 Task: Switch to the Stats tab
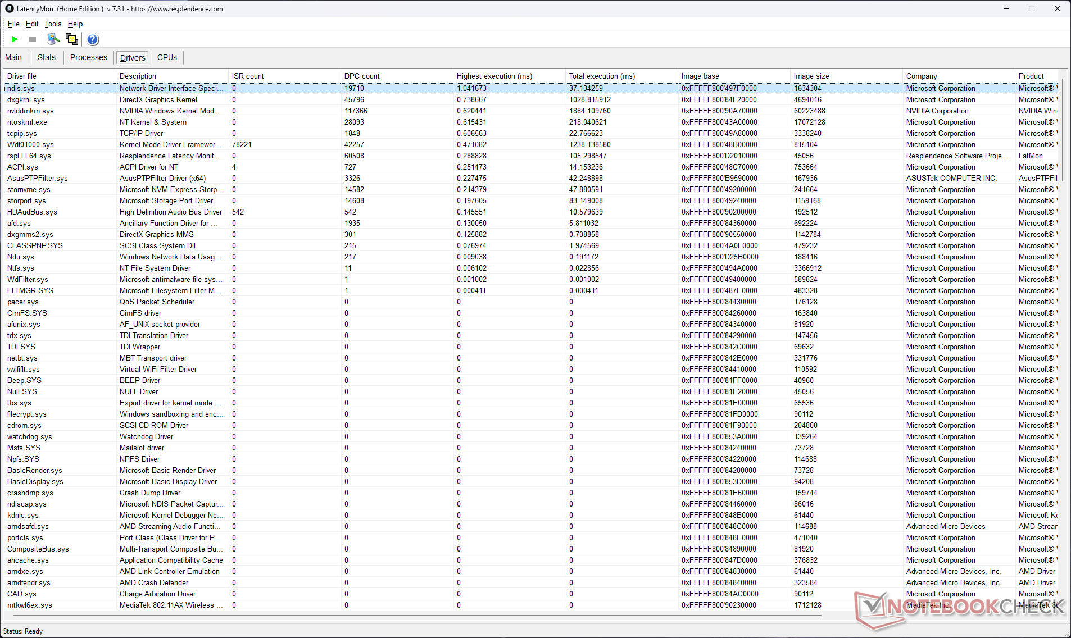pos(46,57)
